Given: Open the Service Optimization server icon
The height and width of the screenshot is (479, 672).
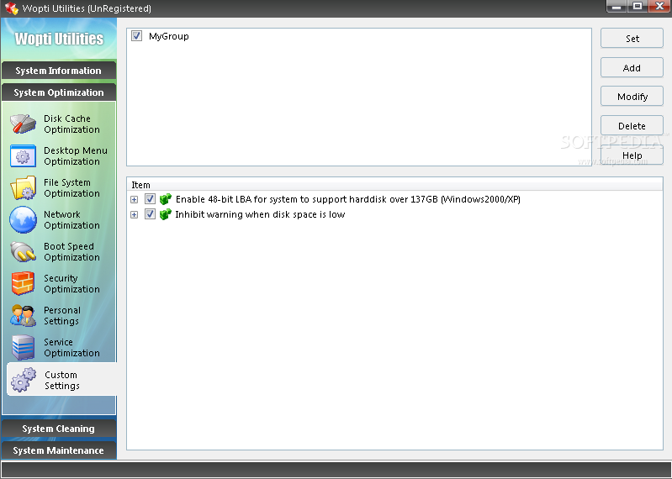Looking at the screenshot, I should (x=24, y=348).
